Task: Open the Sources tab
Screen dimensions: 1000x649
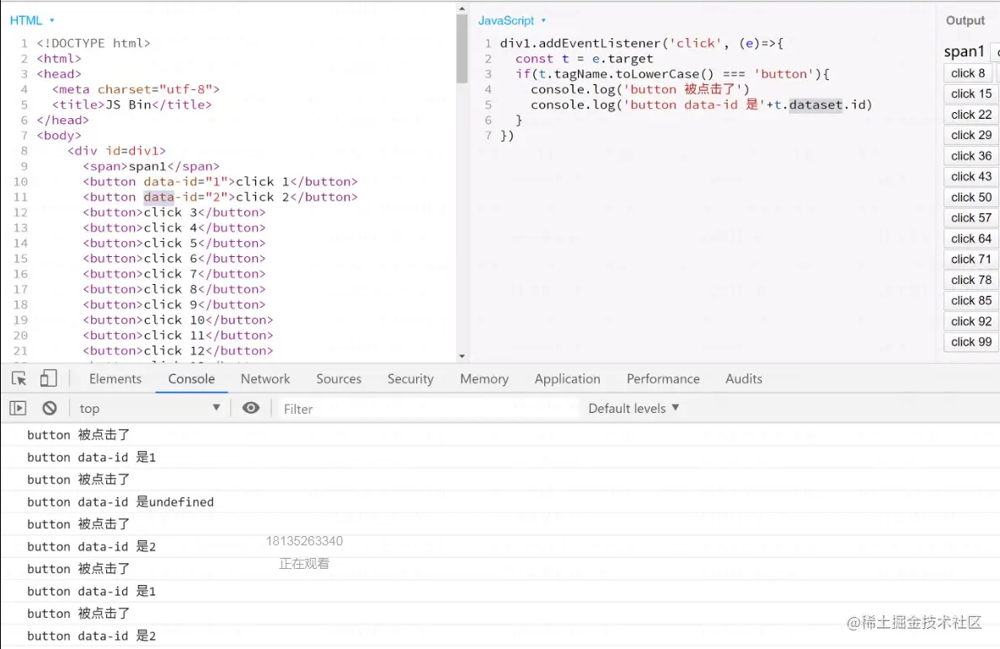Action: click(339, 378)
